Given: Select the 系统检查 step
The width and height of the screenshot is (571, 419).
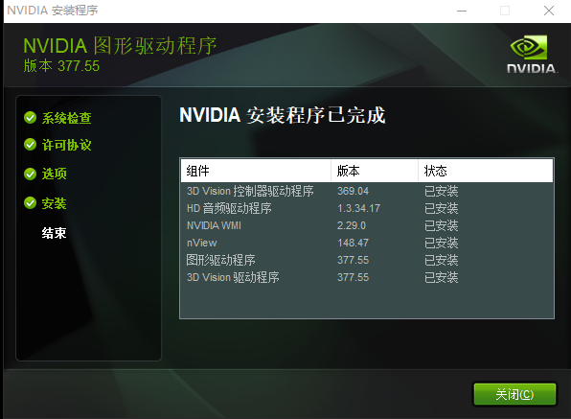Looking at the screenshot, I should (x=66, y=118).
